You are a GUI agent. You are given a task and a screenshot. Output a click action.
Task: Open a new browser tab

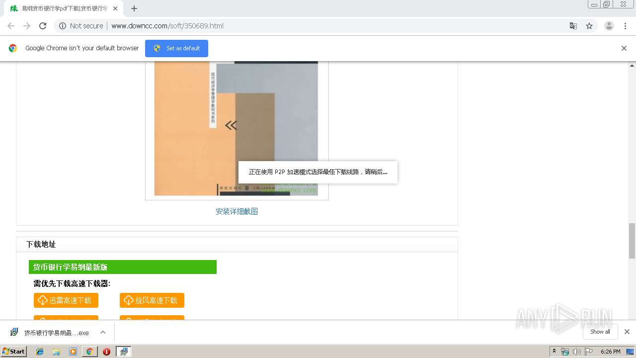[134, 8]
